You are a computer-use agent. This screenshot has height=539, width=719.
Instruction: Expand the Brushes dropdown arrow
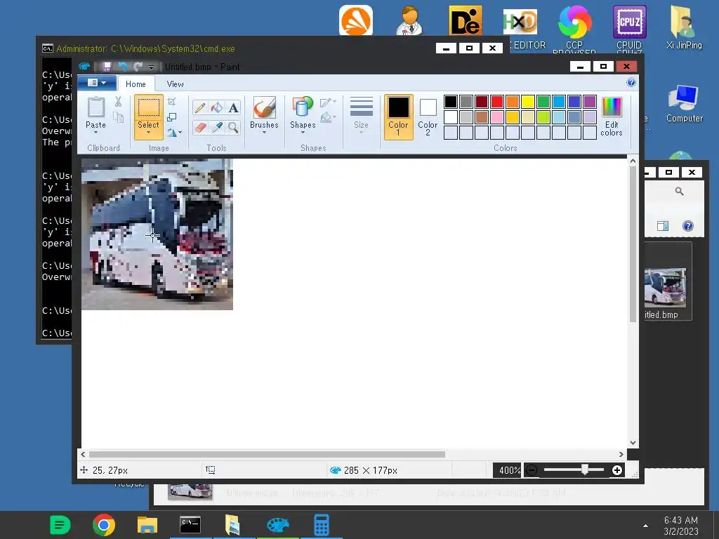(264, 133)
